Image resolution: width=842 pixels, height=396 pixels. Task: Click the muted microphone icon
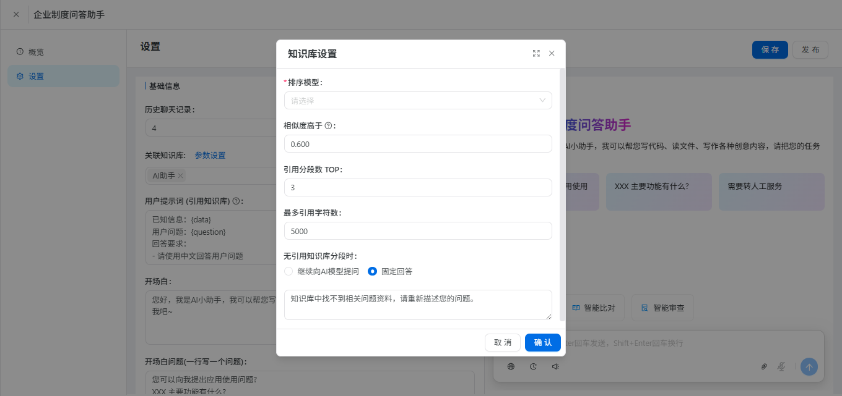click(781, 367)
